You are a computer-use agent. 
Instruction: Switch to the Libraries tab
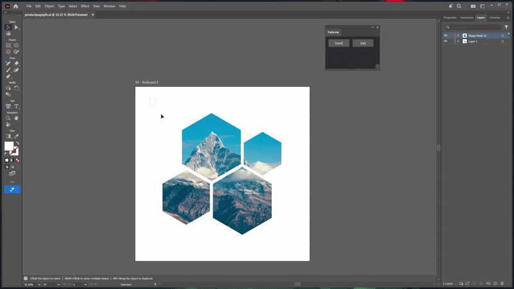tap(495, 18)
